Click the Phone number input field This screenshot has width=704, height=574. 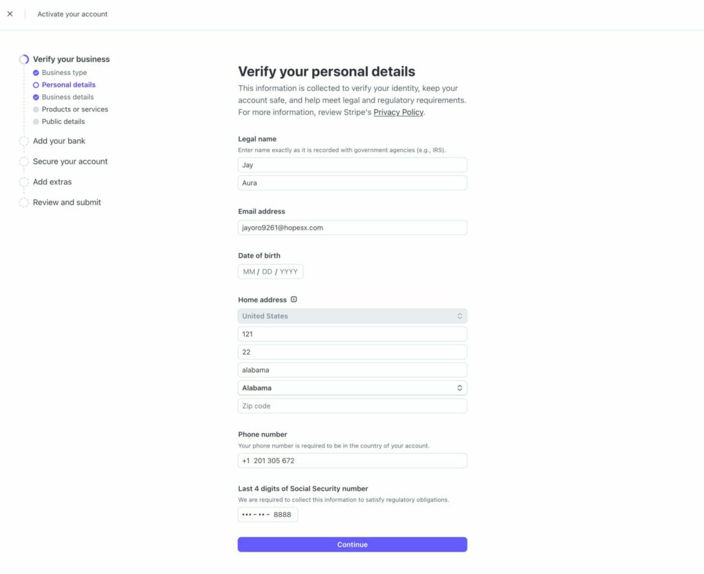[x=352, y=461]
